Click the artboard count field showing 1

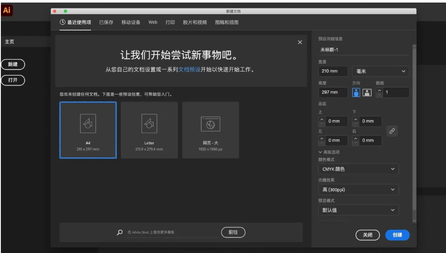[396, 92]
